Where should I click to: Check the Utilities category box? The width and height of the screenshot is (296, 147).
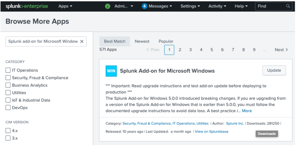point(8,93)
